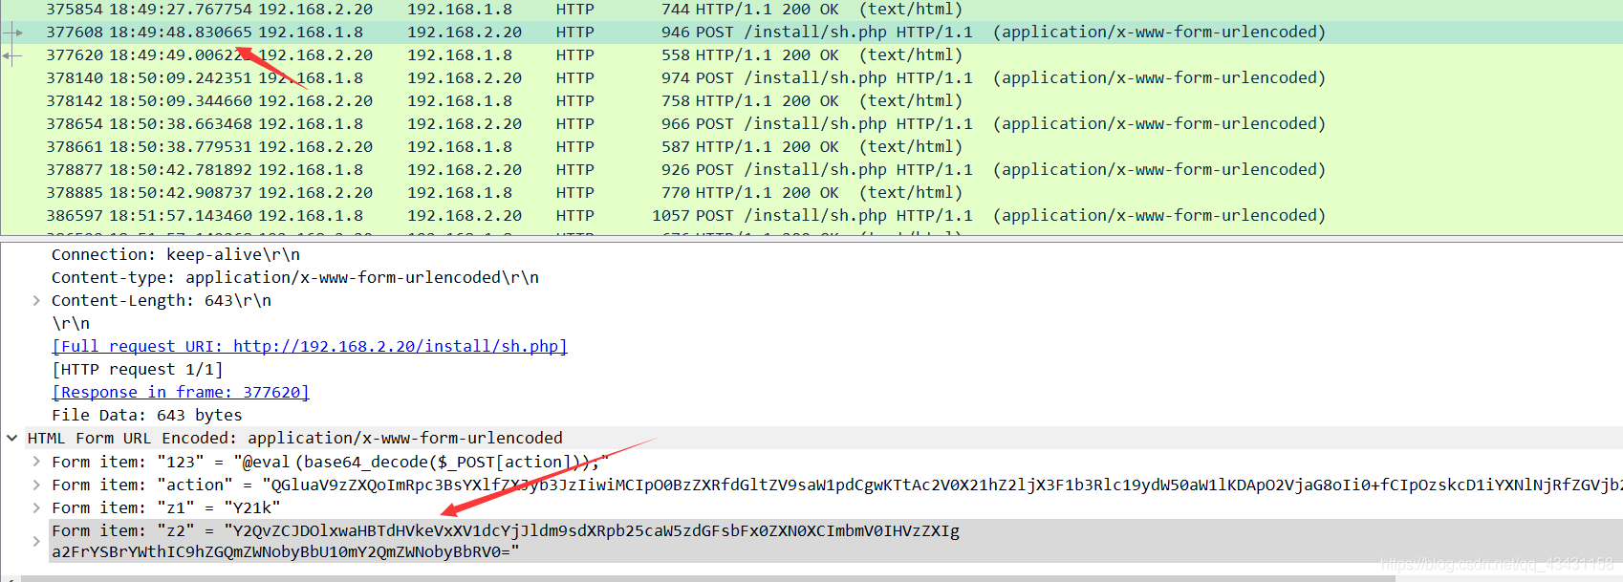Open the Full request URI link
1623x582 pixels.
click(x=310, y=346)
